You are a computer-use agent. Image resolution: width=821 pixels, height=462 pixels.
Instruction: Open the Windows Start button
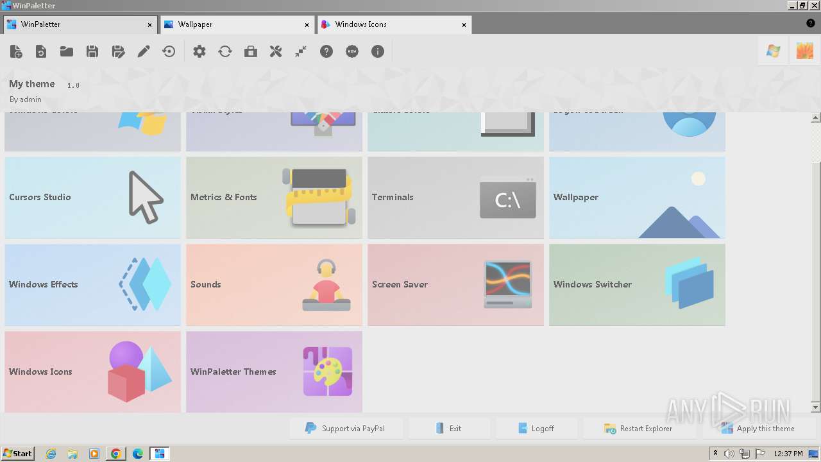pos(18,454)
